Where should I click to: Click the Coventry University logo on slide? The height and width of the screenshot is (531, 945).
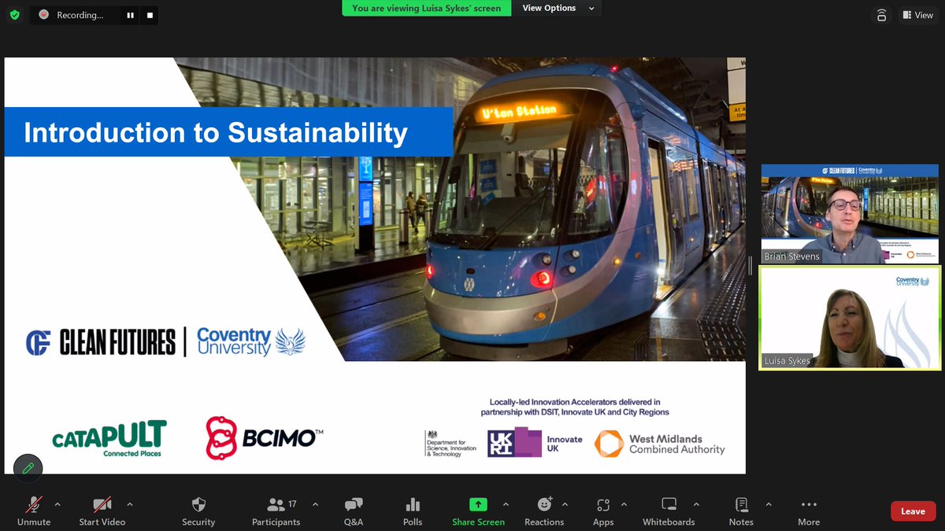(x=251, y=342)
